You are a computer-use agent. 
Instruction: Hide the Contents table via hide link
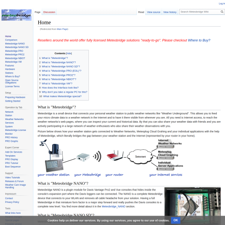pos(69,53)
